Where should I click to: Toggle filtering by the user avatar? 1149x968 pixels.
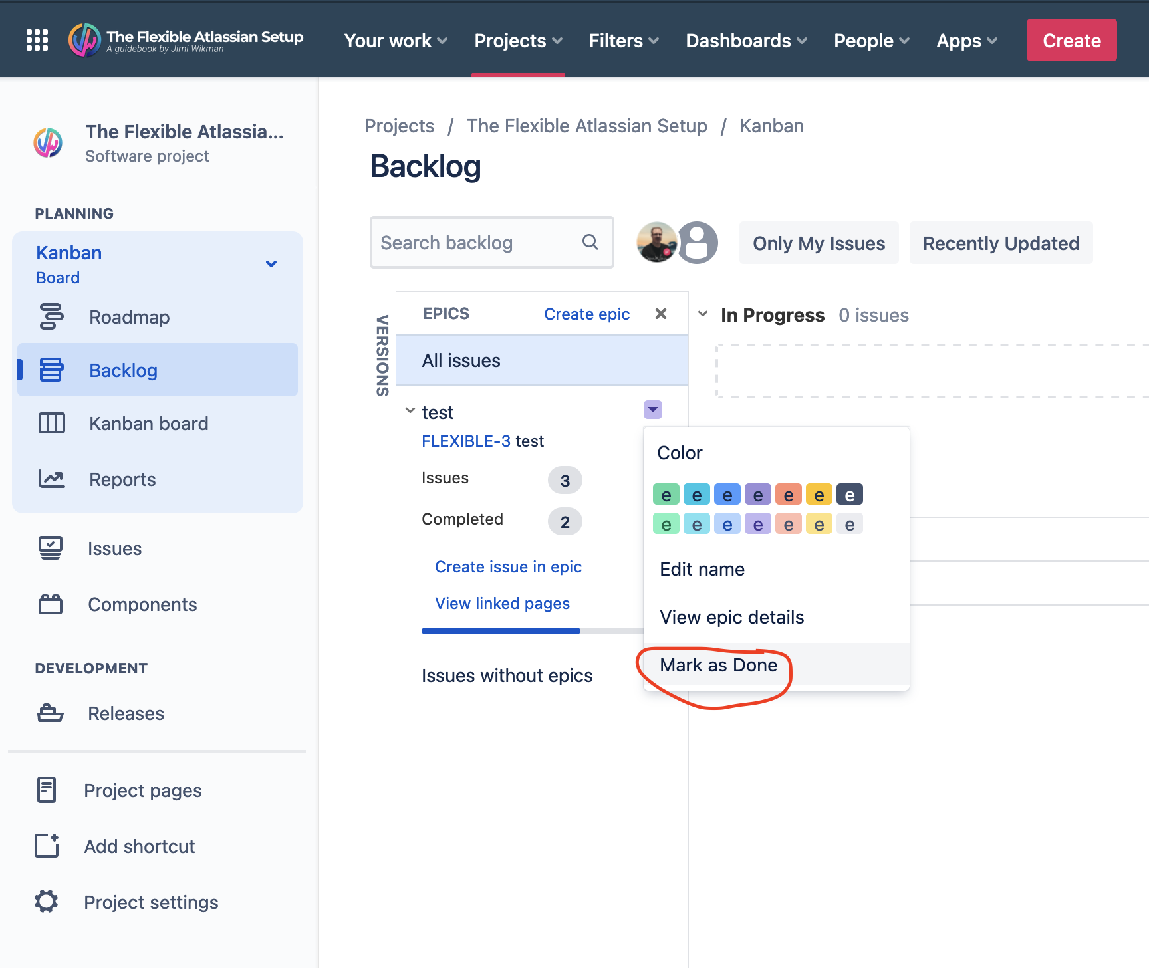(x=657, y=243)
